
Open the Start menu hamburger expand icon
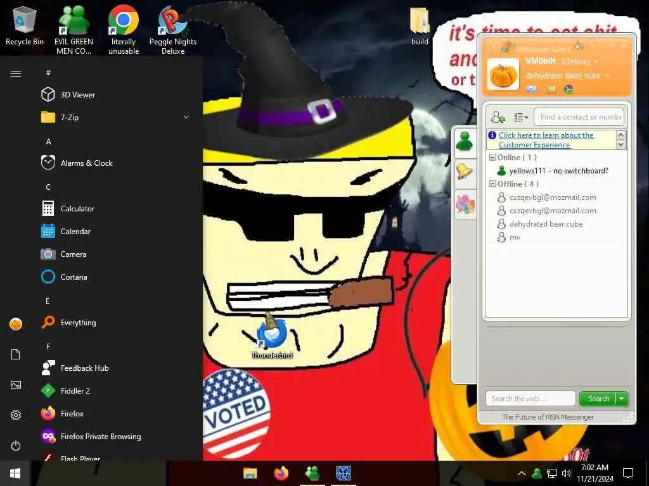pyautogui.click(x=16, y=73)
